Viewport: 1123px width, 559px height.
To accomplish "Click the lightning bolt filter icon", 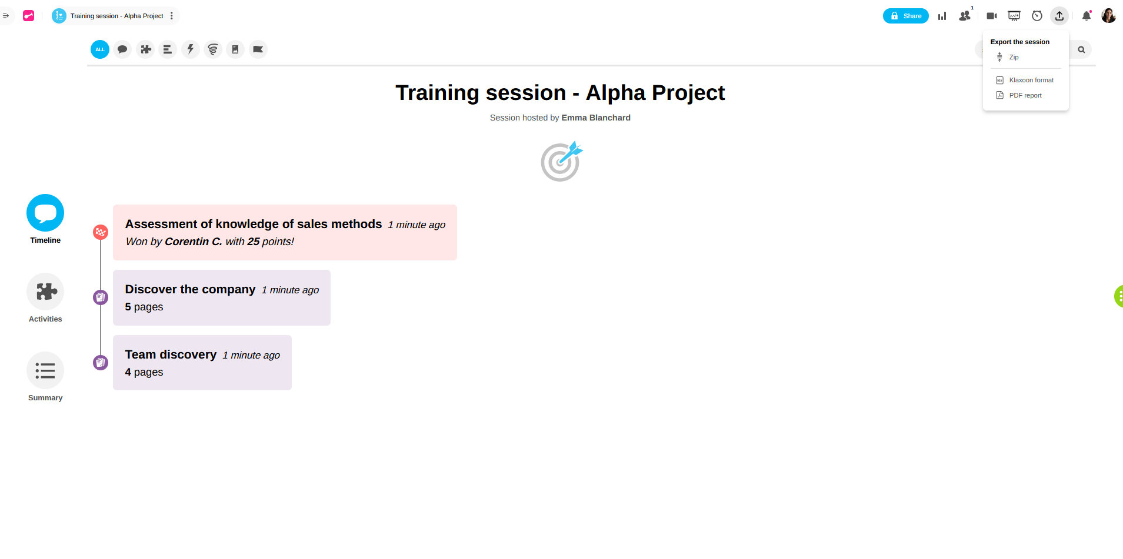I will coord(191,49).
